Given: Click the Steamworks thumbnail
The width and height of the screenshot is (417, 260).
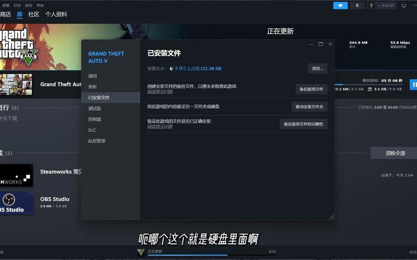Looking at the screenshot, I should (x=17, y=175).
